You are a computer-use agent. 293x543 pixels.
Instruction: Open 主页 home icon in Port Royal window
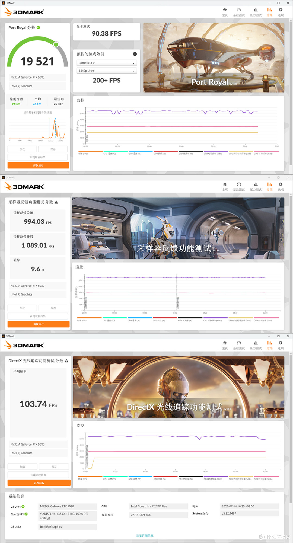(x=225, y=12)
